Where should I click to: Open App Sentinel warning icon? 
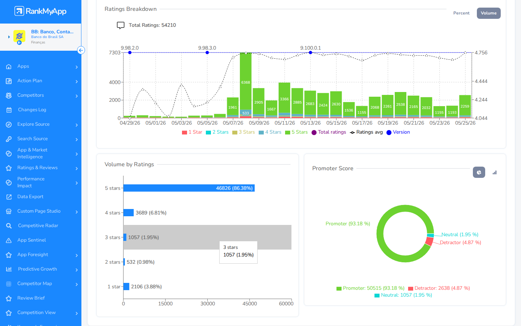[9, 240]
